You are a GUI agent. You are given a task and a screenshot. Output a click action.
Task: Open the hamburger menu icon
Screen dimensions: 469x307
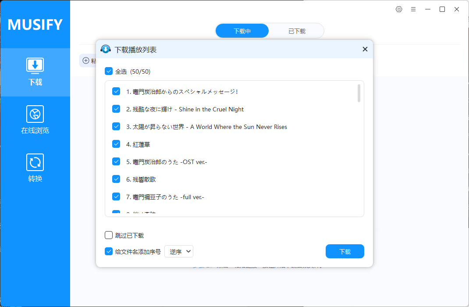coord(413,9)
